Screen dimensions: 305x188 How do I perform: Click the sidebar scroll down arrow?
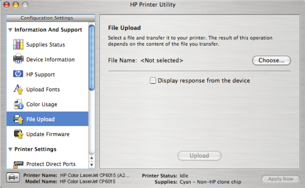click(92, 165)
